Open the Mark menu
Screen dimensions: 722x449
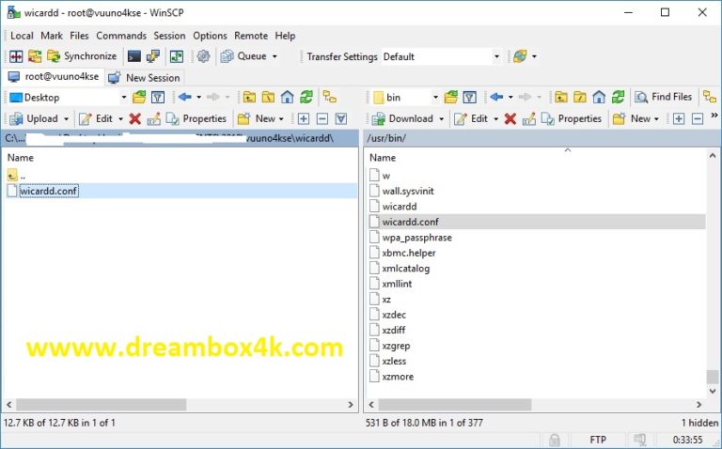click(52, 36)
